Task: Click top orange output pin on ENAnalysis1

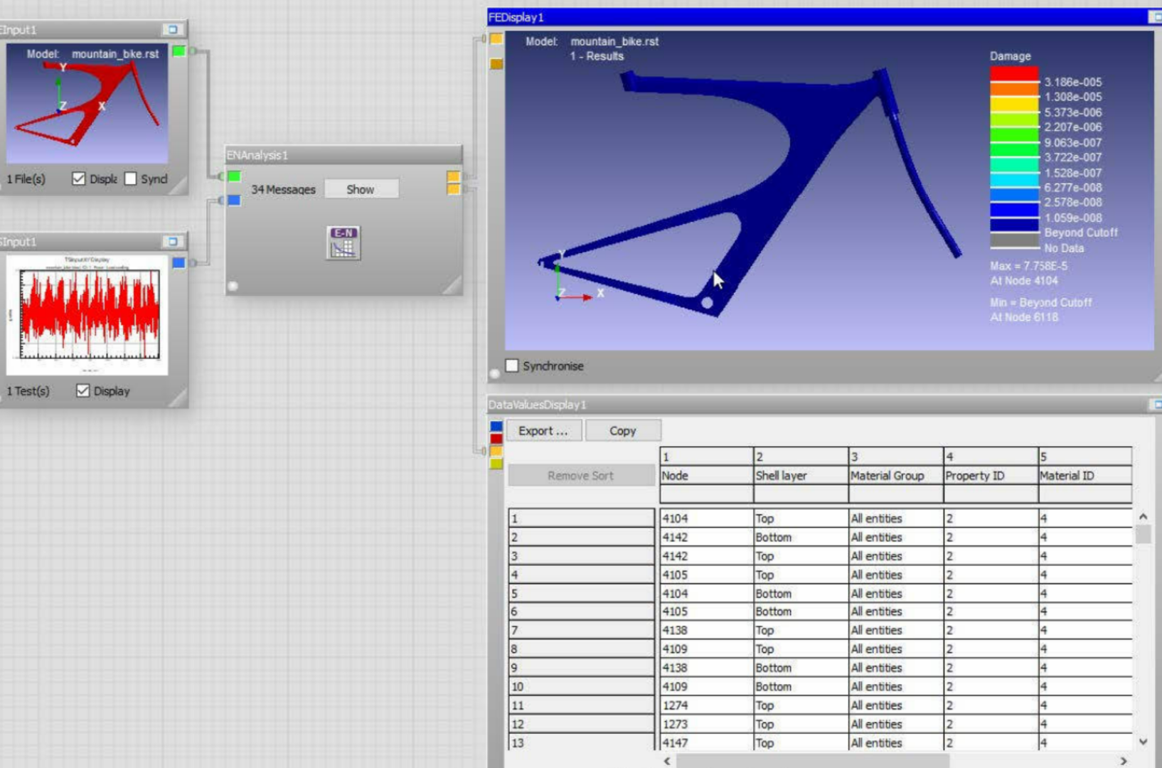Action: 453,176
